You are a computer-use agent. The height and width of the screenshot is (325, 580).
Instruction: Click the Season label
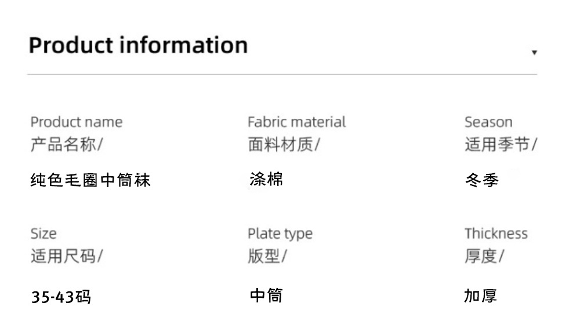(488, 122)
